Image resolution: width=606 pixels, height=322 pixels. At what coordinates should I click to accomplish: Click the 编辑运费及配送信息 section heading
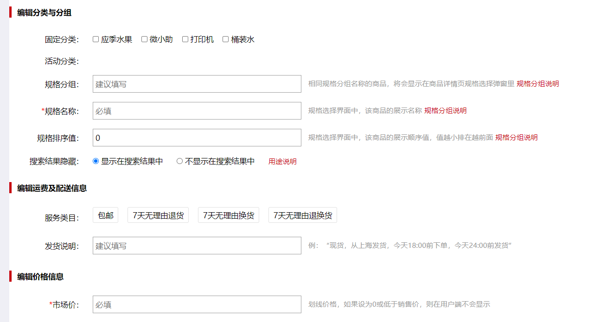pyautogui.click(x=52, y=188)
